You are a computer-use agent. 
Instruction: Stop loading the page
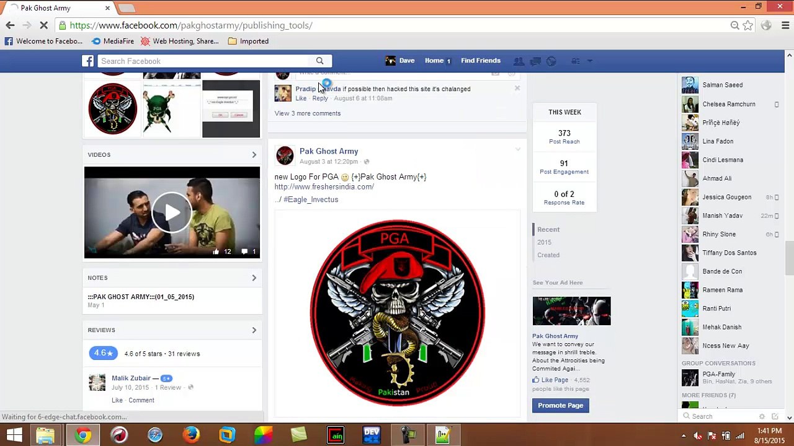tap(44, 25)
